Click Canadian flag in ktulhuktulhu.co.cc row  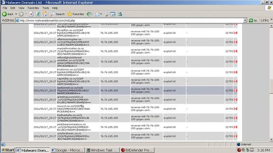(235, 118)
